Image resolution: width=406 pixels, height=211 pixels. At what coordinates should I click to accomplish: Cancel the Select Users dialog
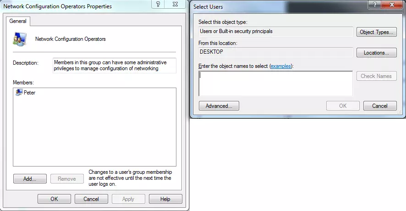[380, 106]
